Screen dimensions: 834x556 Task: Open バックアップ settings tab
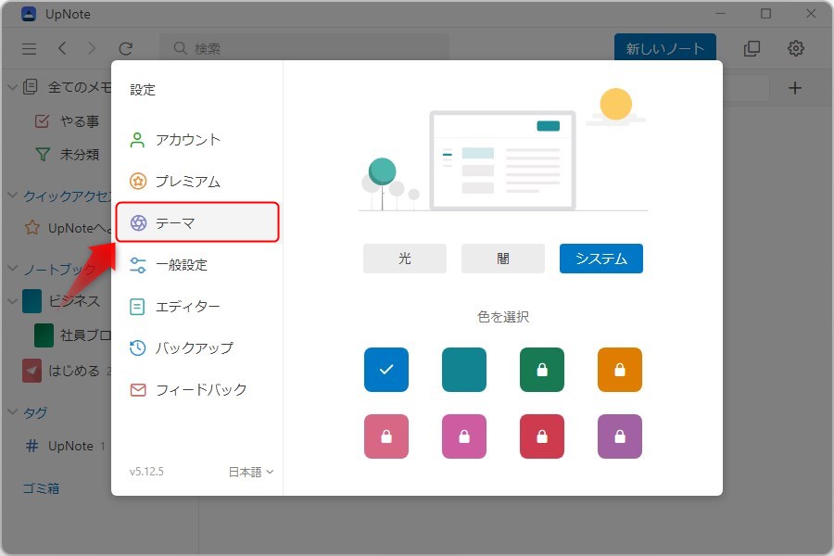point(197,348)
